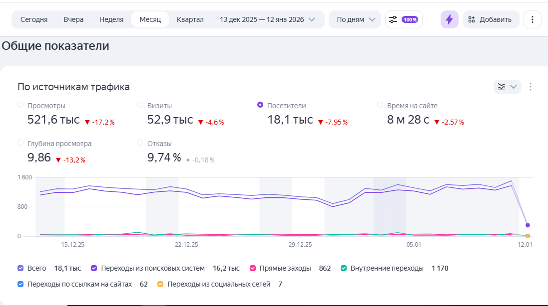The width and height of the screenshot is (548, 306).
Task: Open the date range dropdown
Action: click(268, 19)
